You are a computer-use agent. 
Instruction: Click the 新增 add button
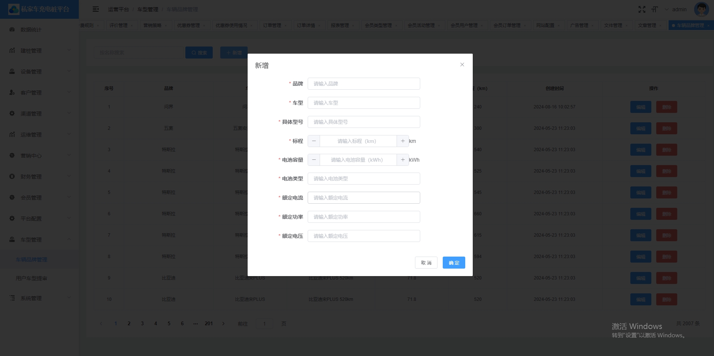coord(234,53)
